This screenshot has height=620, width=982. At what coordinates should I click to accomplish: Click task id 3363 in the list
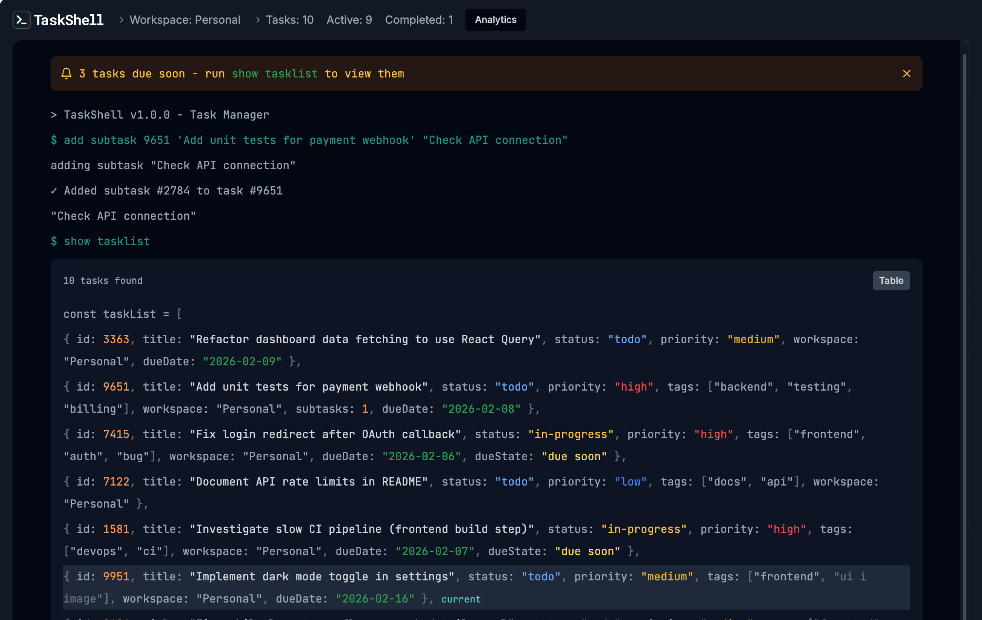click(x=116, y=339)
